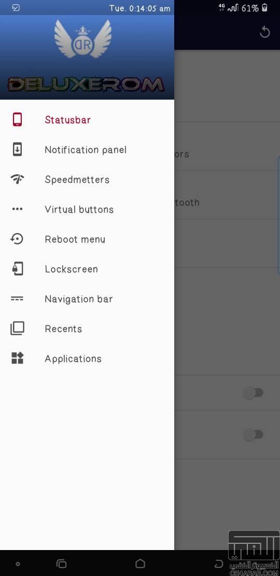Image resolution: width=280 pixels, height=576 pixels.
Task: Tap the Home button in navigation bar
Action: coord(140,564)
